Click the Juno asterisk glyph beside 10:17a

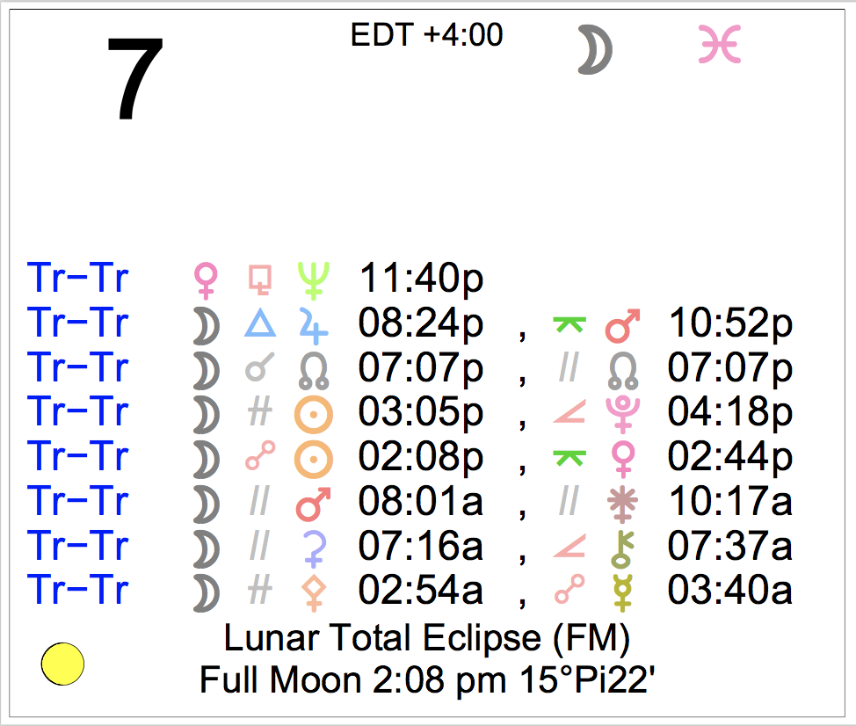pos(623,503)
